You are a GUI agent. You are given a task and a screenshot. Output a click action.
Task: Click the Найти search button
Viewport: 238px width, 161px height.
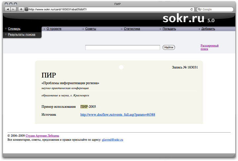(169, 48)
